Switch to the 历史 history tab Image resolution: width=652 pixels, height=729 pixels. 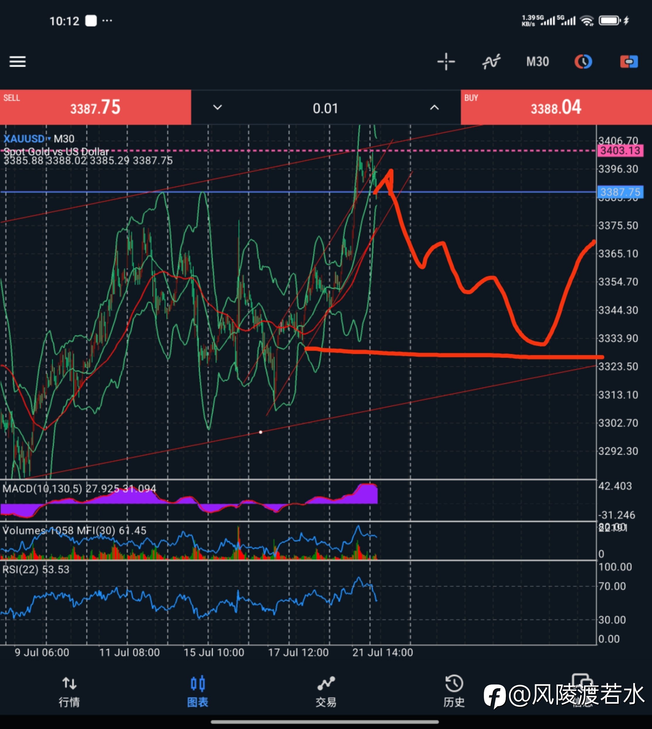tap(454, 692)
